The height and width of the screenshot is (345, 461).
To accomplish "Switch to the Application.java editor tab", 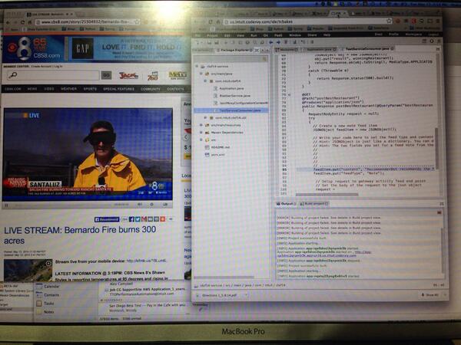I will coord(319,49).
